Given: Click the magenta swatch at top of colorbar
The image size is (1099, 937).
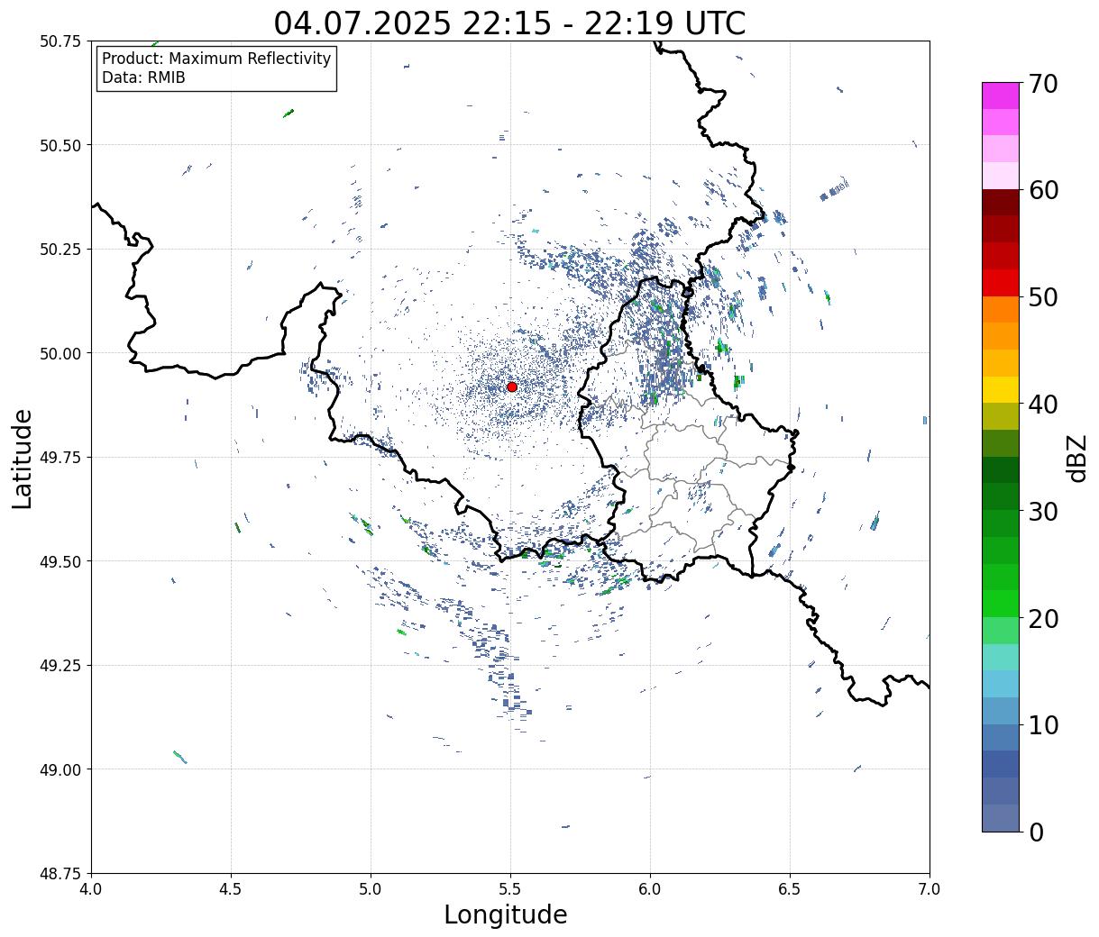Looking at the screenshot, I should pos(1000,96).
